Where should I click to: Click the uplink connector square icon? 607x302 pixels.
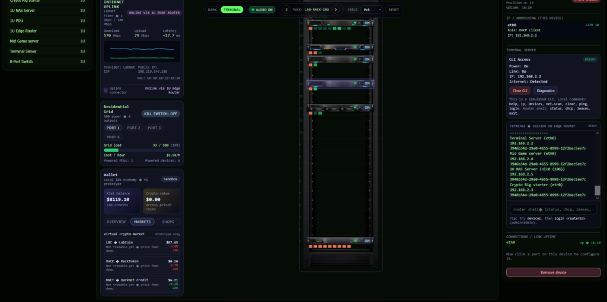coord(106,90)
